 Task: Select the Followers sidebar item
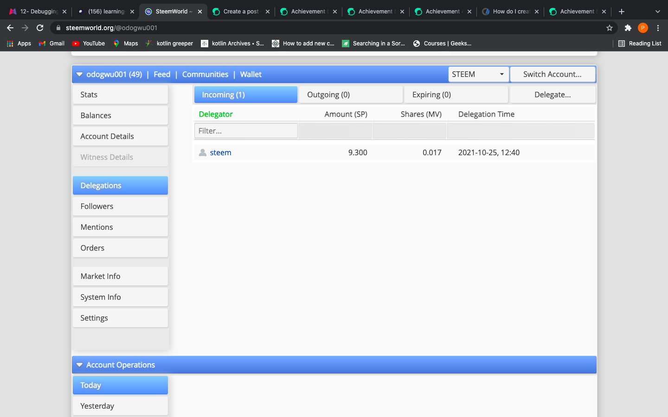[x=120, y=206]
